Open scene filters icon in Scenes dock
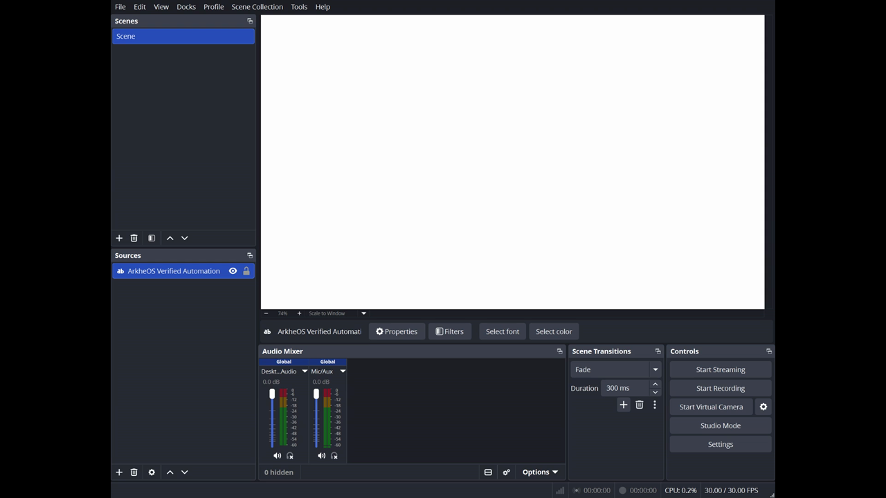Viewport: 886px width, 498px height. 152,238
